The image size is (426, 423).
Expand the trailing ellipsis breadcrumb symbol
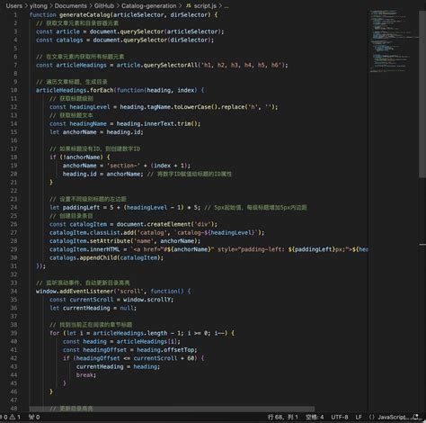(226, 6)
